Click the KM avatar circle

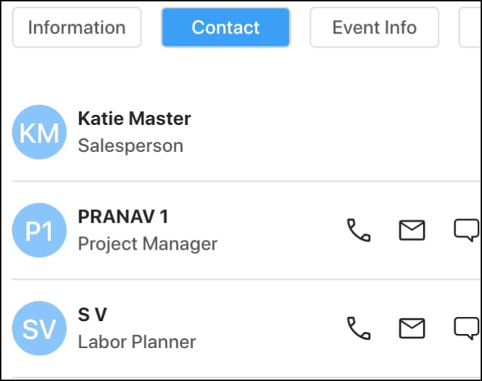(x=39, y=132)
